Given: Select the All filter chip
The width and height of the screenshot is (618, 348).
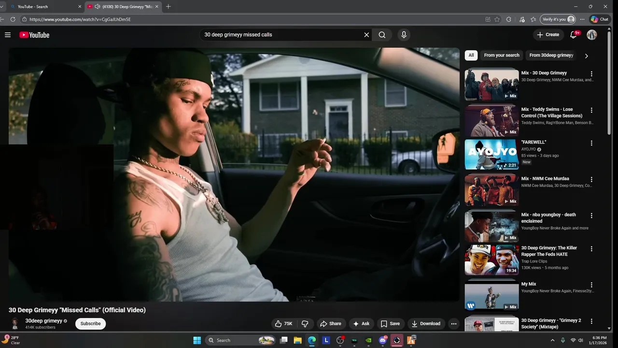Looking at the screenshot, I should (471, 55).
